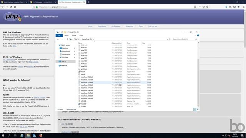Open the PHP.net site link

pyautogui.click(x=153, y=26)
